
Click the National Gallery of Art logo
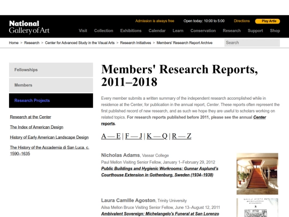(x=29, y=27)
